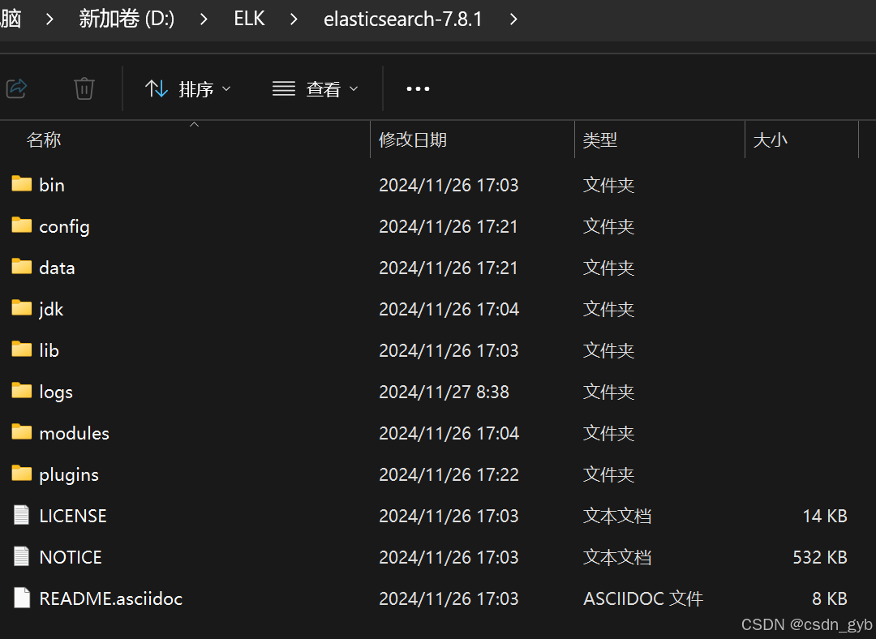This screenshot has height=639, width=876.
Task: Select the modules folder icon
Action: 22,431
